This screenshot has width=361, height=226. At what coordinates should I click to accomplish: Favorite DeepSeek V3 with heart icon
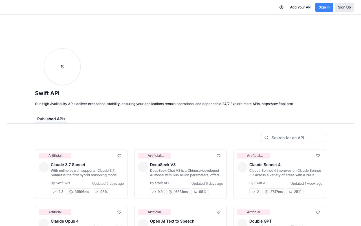click(219, 156)
